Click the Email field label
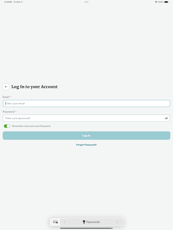173x230 pixels. [6, 97]
